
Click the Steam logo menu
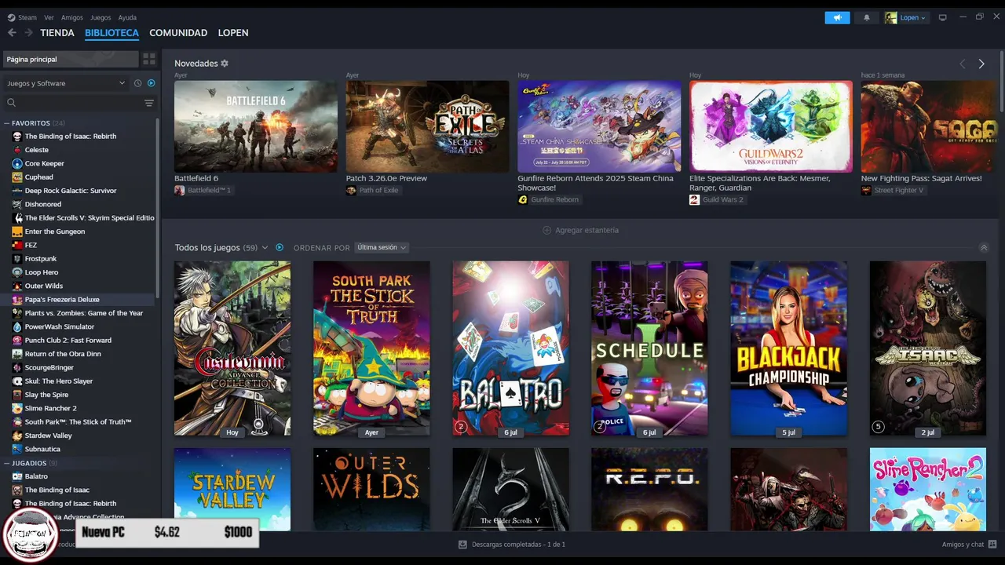click(x=22, y=17)
